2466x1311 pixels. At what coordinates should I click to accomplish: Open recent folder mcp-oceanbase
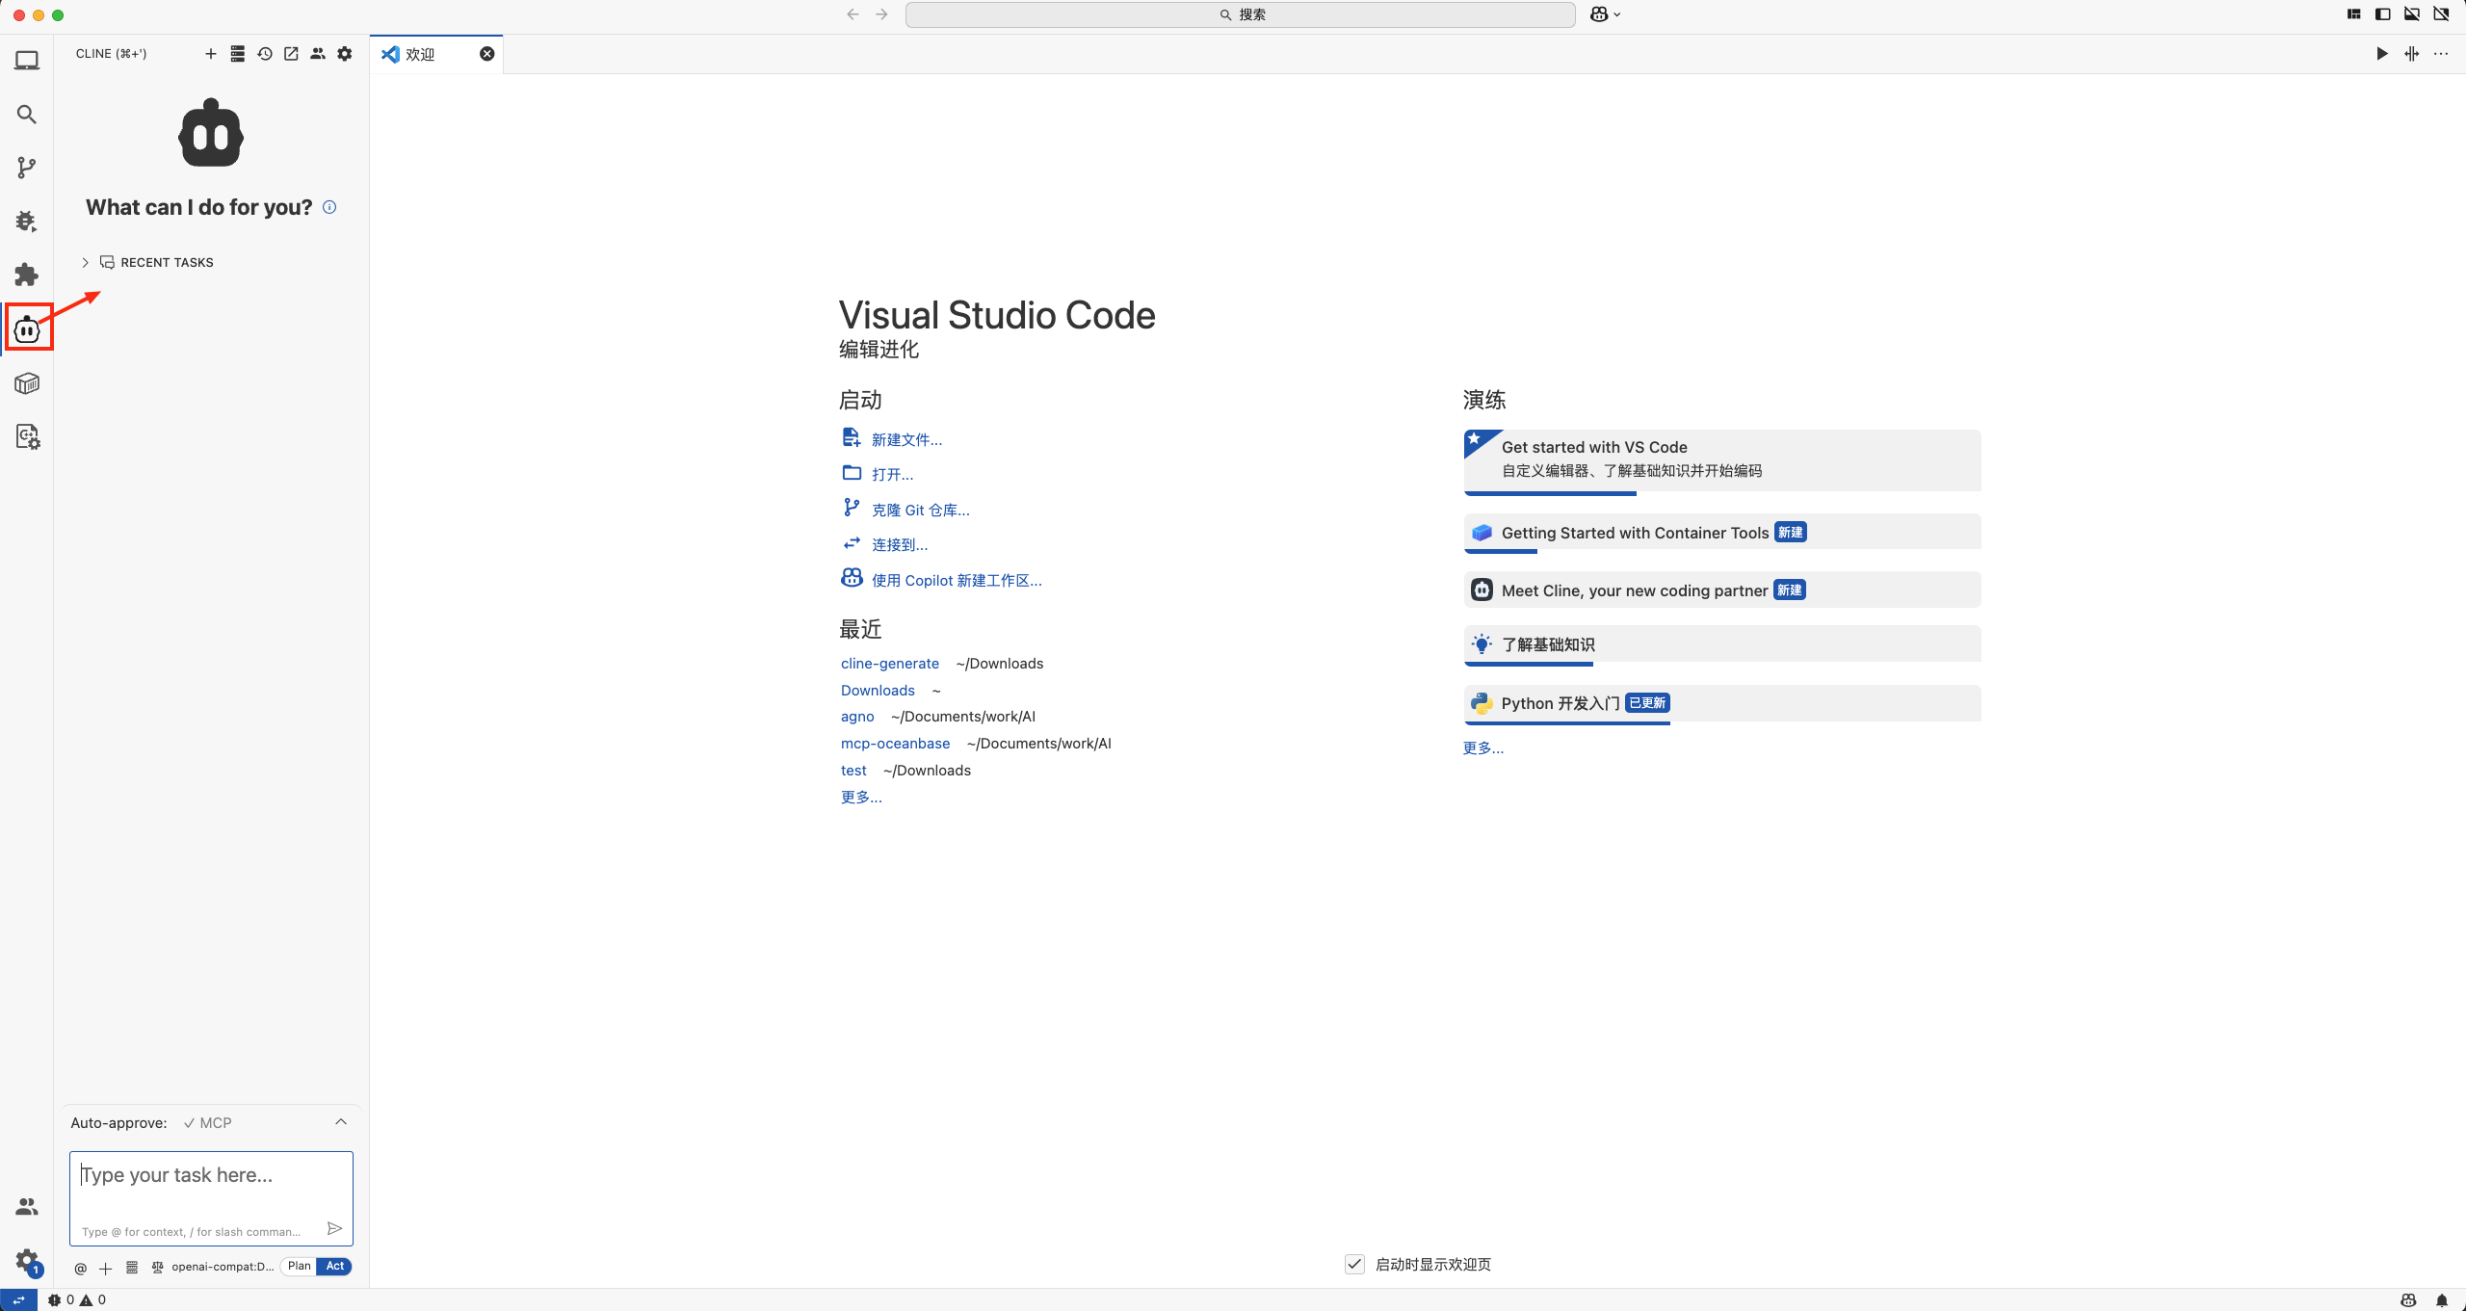click(895, 744)
